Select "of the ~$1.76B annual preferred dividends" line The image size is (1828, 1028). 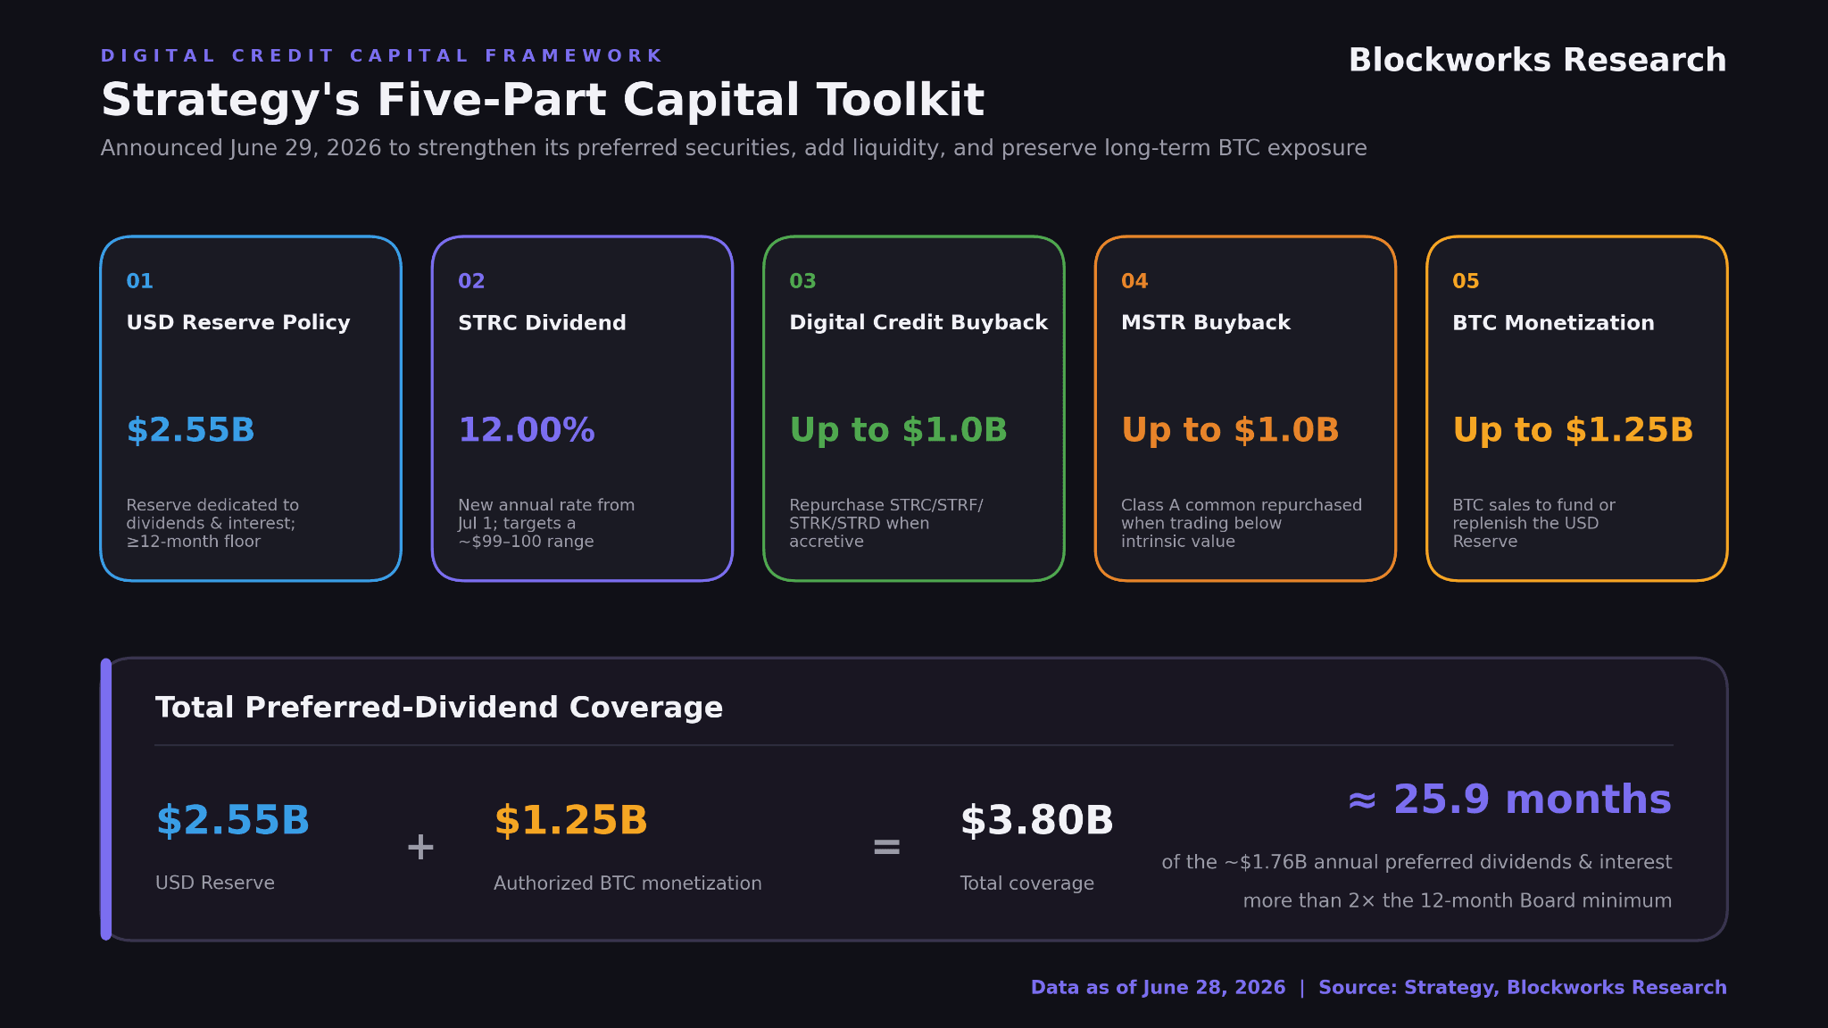coord(1417,862)
